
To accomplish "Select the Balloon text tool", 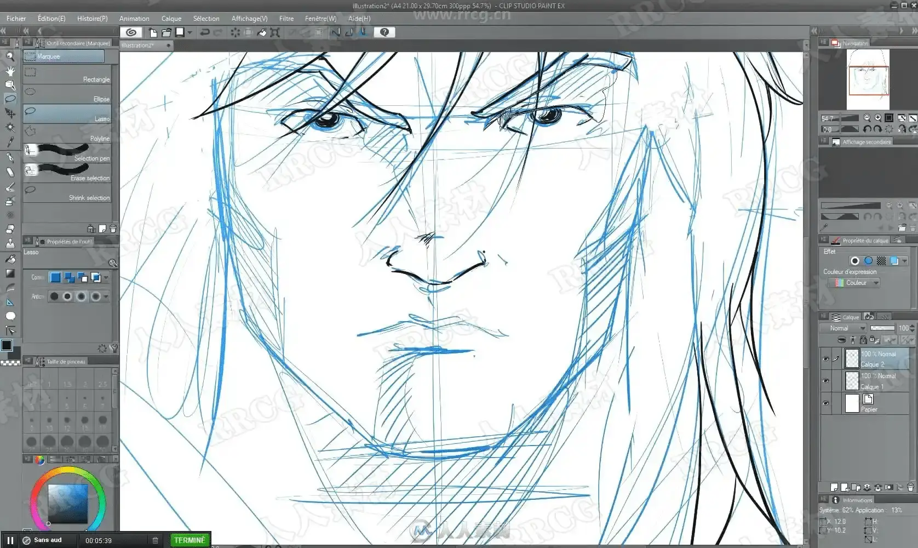I will [10, 316].
